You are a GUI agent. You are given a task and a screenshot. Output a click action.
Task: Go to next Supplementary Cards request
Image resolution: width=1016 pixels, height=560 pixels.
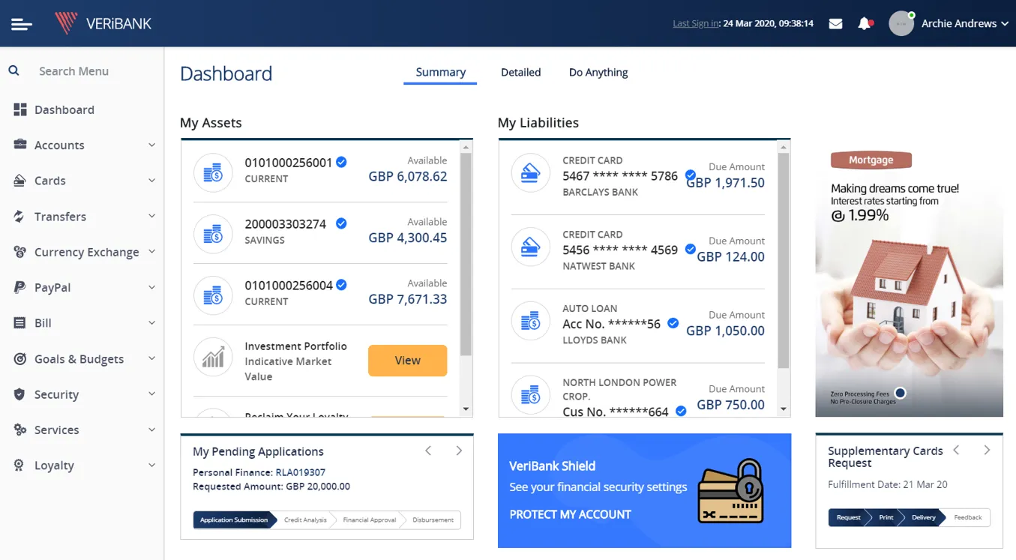(x=987, y=450)
